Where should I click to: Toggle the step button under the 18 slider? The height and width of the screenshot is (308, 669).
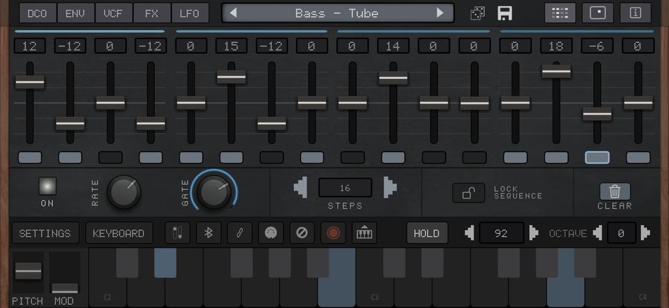pyautogui.click(x=557, y=158)
